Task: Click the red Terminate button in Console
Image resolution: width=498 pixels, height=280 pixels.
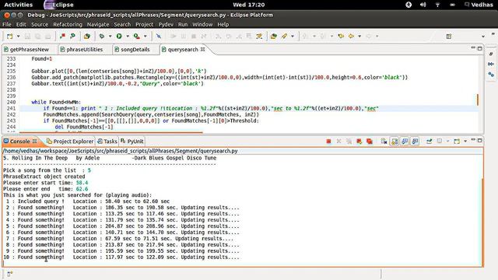Action: 328,142
